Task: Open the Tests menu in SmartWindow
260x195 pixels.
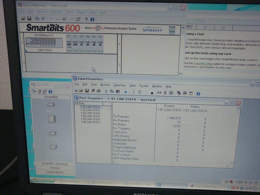Action: pyautogui.click(x=69, y=12)
